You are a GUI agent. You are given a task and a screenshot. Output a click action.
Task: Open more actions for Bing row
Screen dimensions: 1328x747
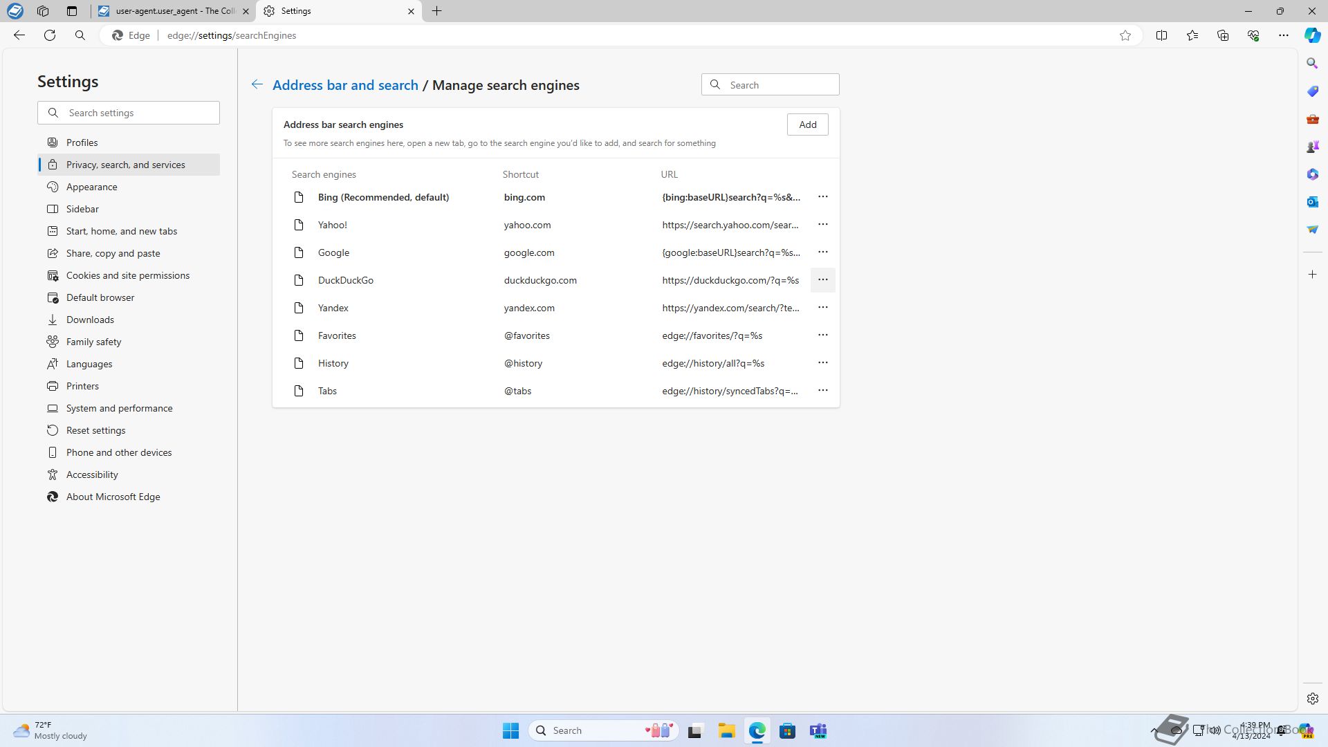823,197
